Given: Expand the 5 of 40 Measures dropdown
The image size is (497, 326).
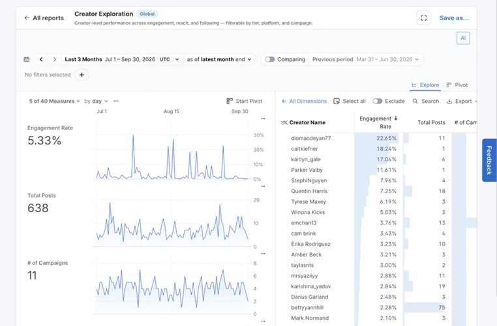Looking at the screenshot, I should click(55, 101).
